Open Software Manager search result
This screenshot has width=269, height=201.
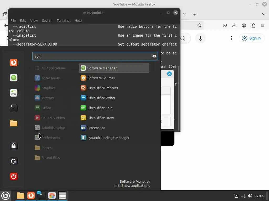[114, 68]
